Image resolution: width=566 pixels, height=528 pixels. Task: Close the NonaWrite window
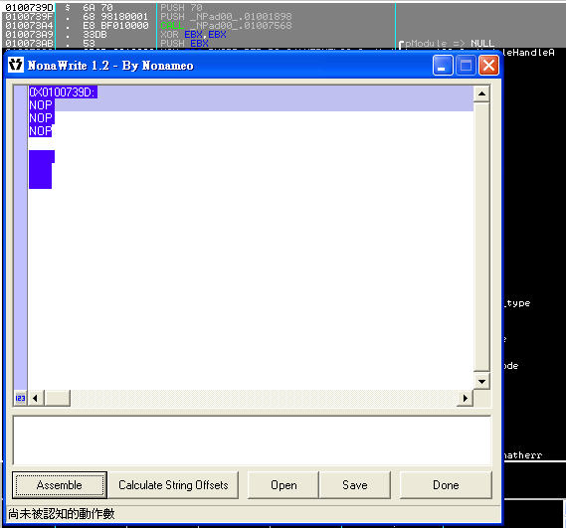[488, 66]
